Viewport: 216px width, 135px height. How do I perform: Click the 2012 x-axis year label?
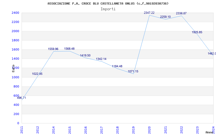38,130
